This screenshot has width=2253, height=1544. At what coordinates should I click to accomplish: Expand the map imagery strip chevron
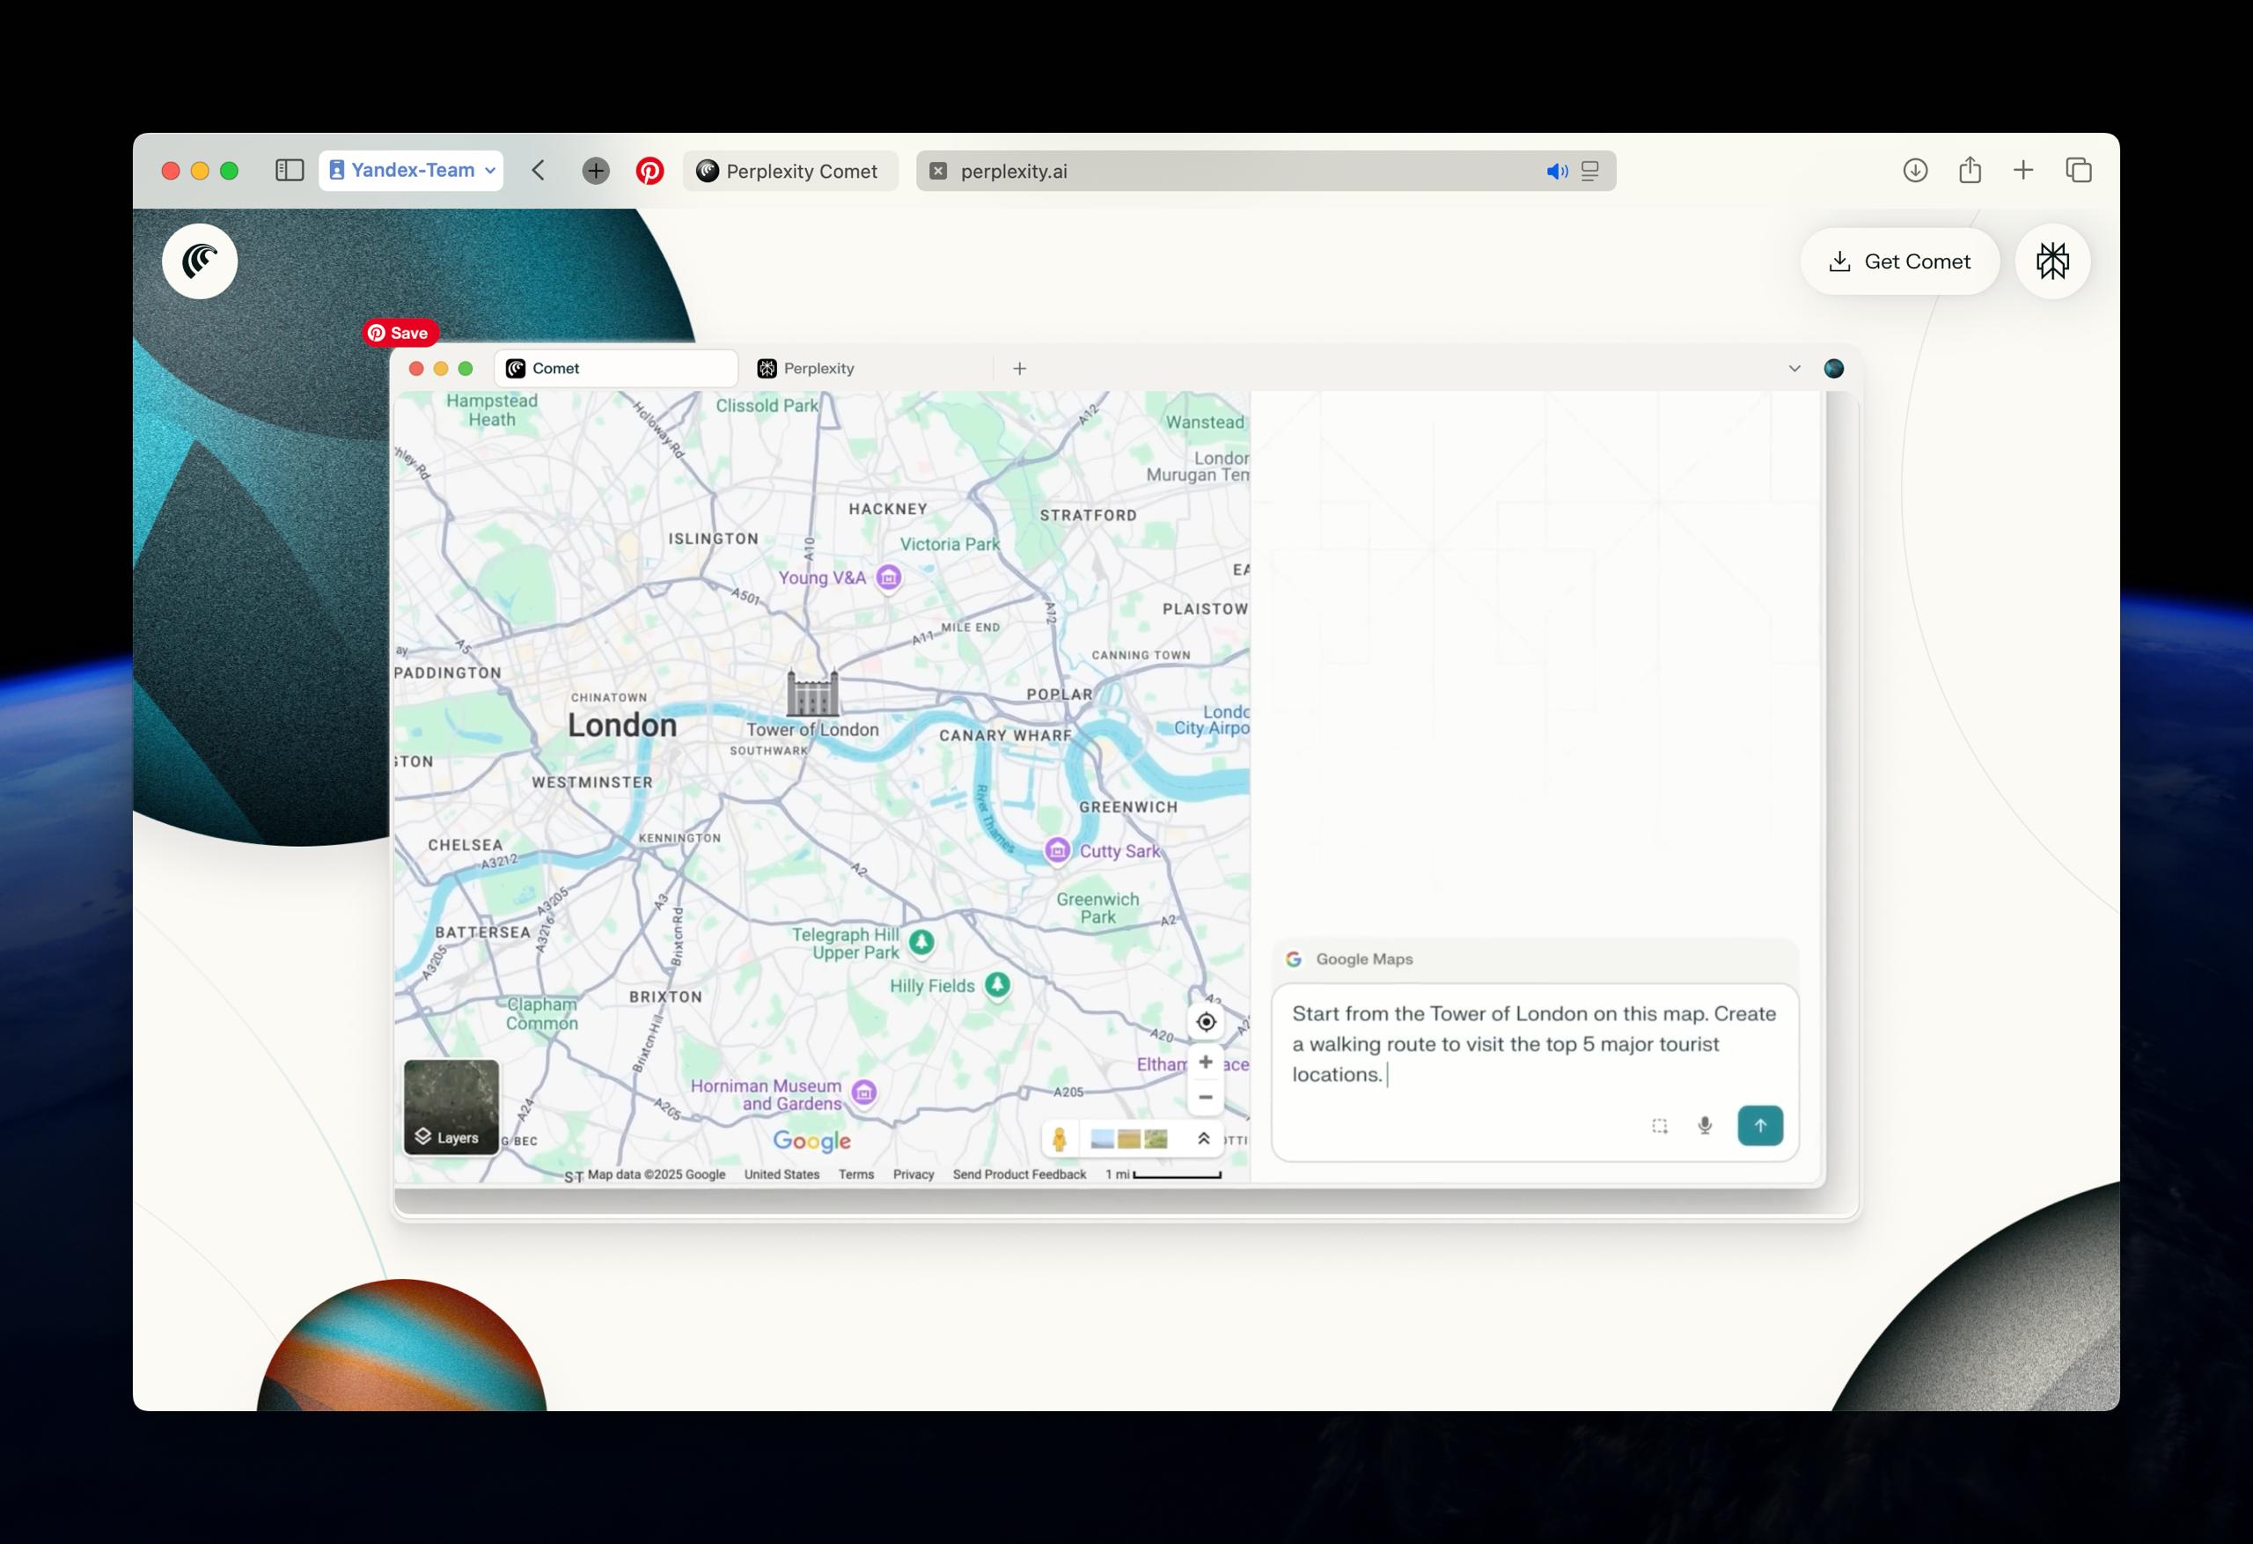[1203, 1138]
